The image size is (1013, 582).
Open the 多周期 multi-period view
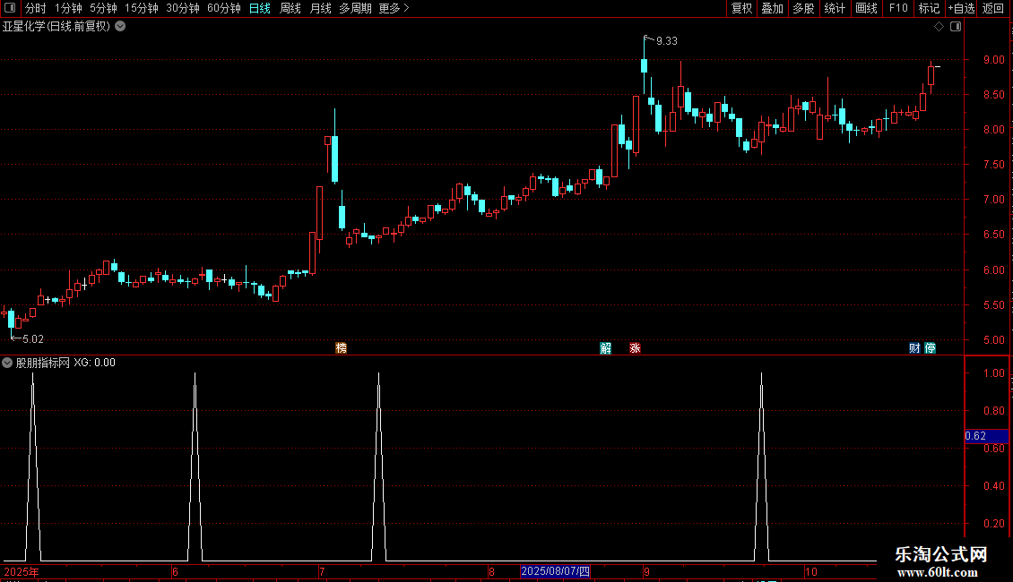click(355, 8)
